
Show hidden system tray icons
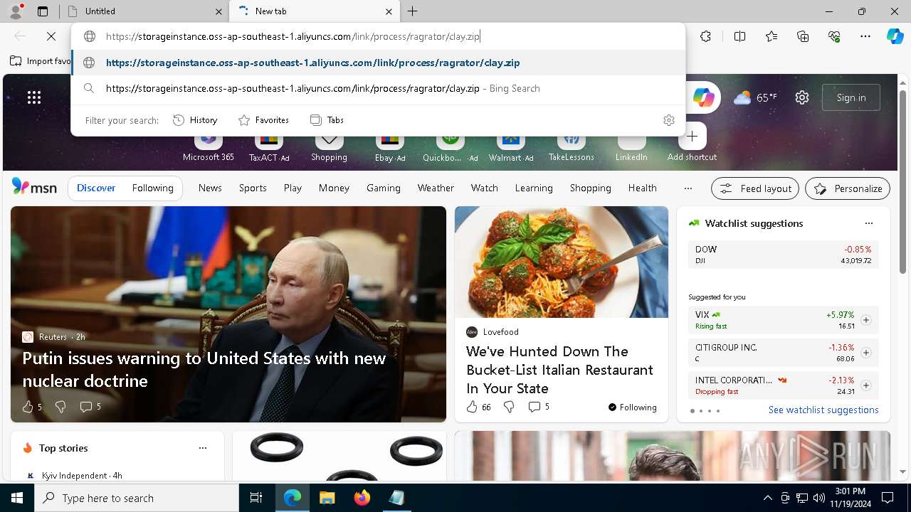pos(767,498)
